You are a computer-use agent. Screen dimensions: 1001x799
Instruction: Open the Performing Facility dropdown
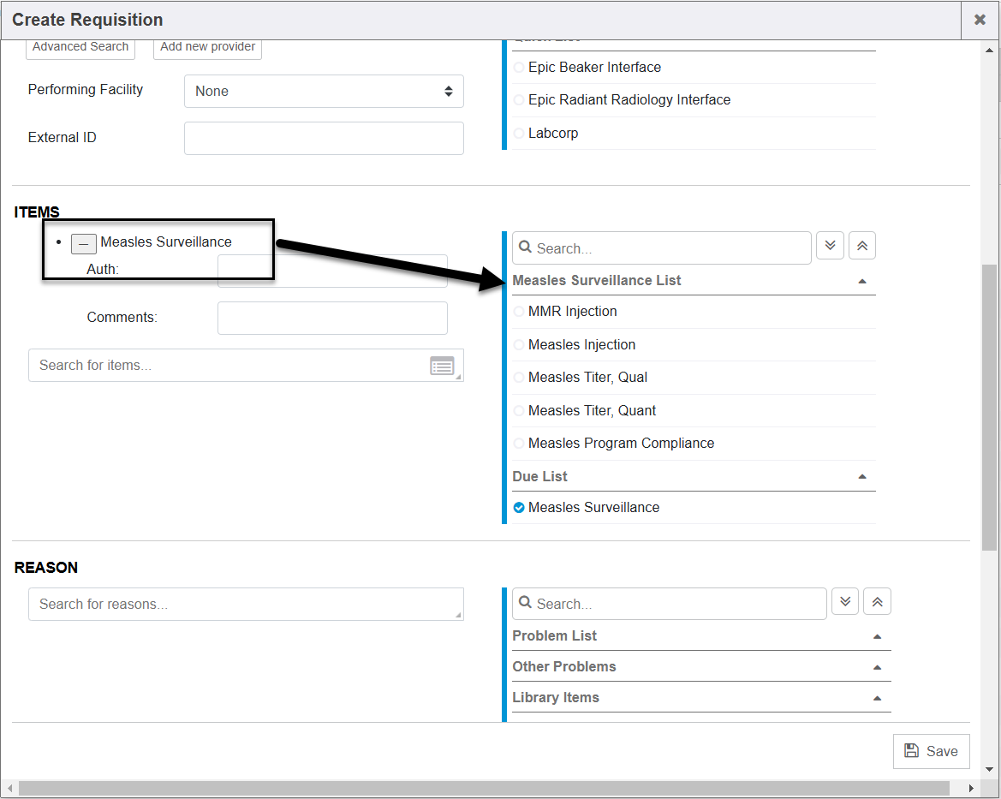[324, 92]
